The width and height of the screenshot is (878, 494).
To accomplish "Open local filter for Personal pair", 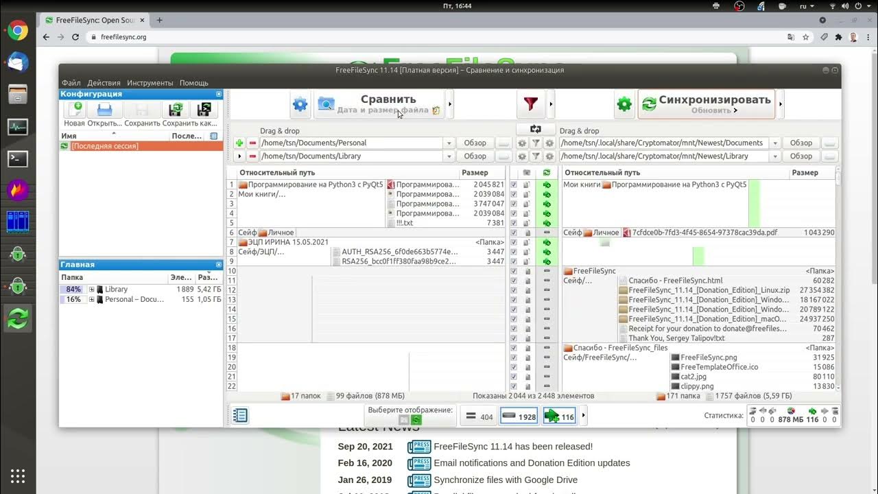I will point(536,143).
